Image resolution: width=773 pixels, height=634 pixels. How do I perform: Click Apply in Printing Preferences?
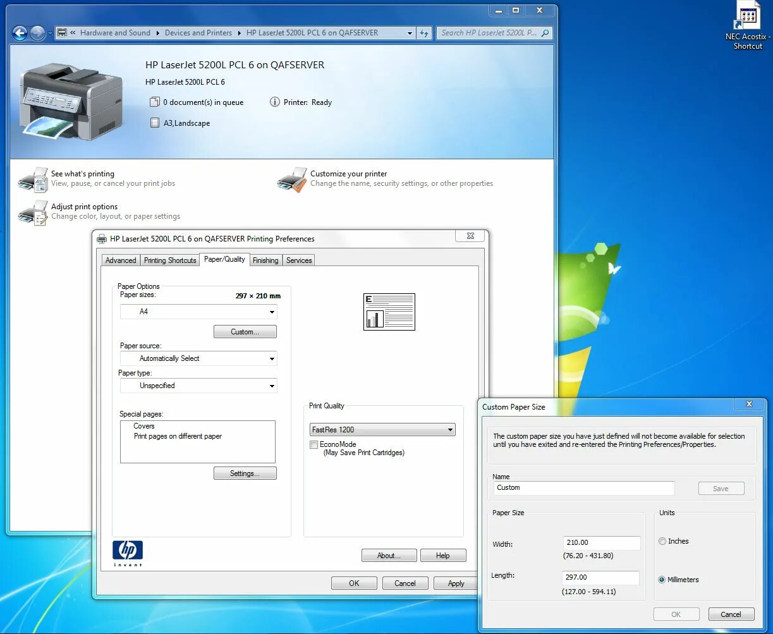point(456,583)
